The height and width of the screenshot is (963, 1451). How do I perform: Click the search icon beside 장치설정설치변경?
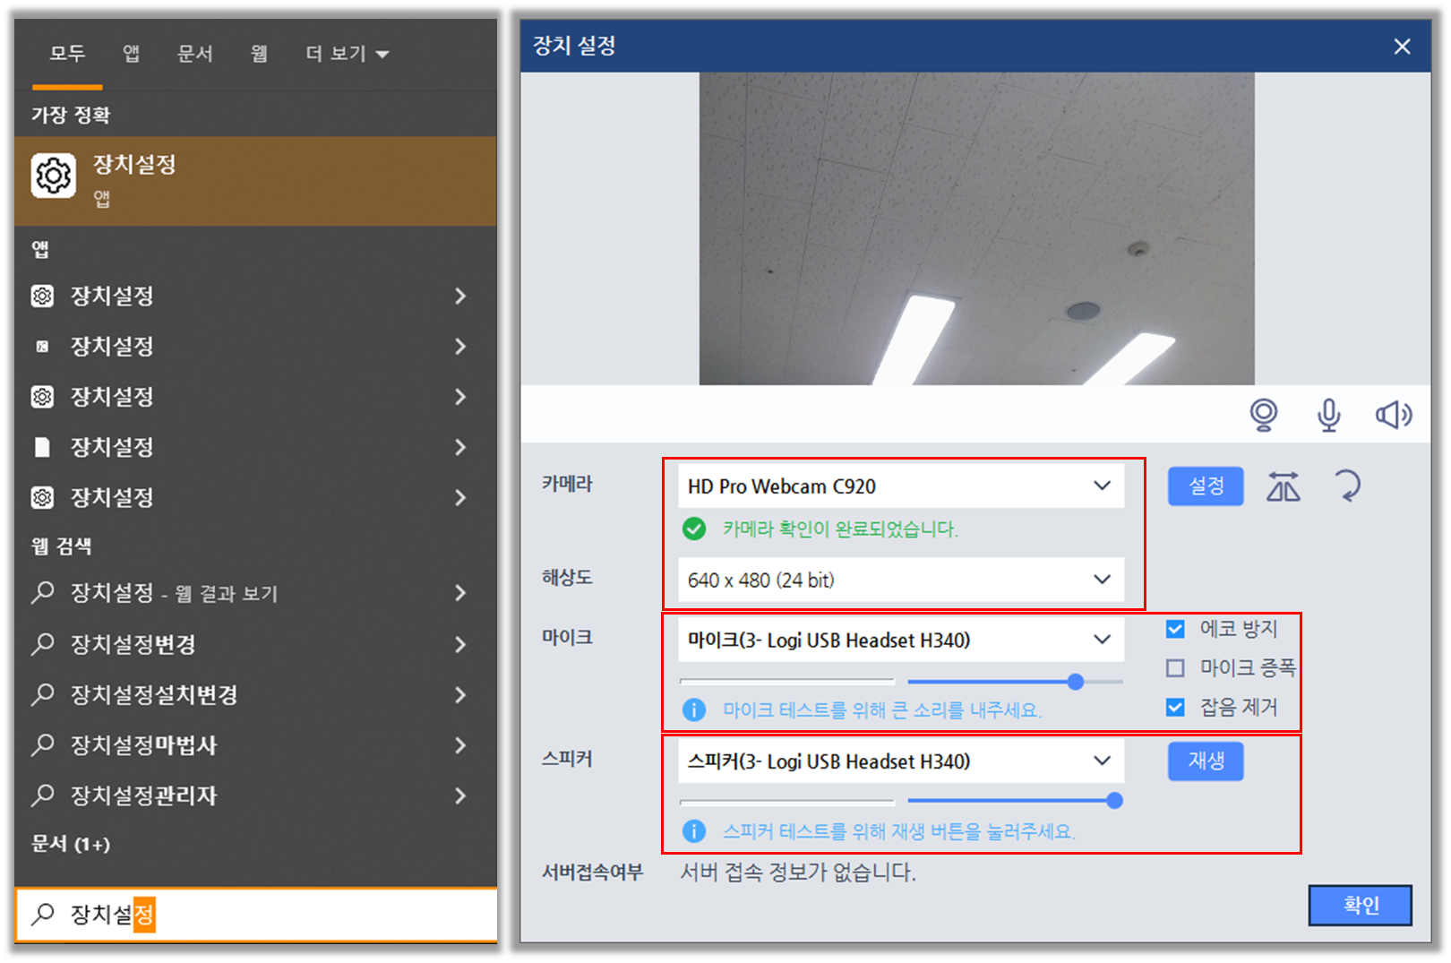tap(42, 694)
